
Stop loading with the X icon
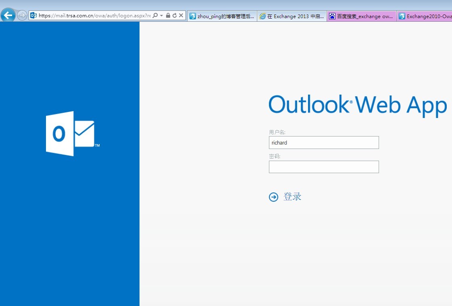[x=181, y=15]
